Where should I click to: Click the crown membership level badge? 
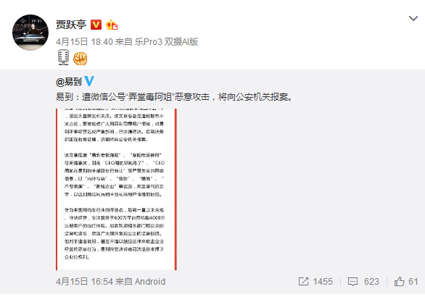(112, 25)
